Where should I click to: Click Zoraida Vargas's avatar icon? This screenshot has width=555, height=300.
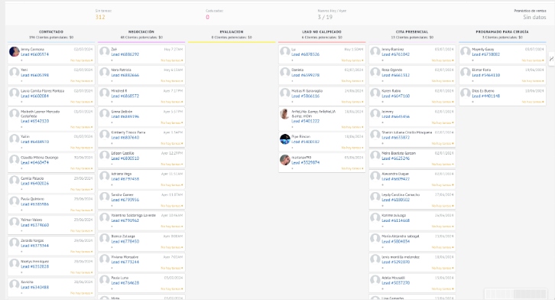pos(15,243)
